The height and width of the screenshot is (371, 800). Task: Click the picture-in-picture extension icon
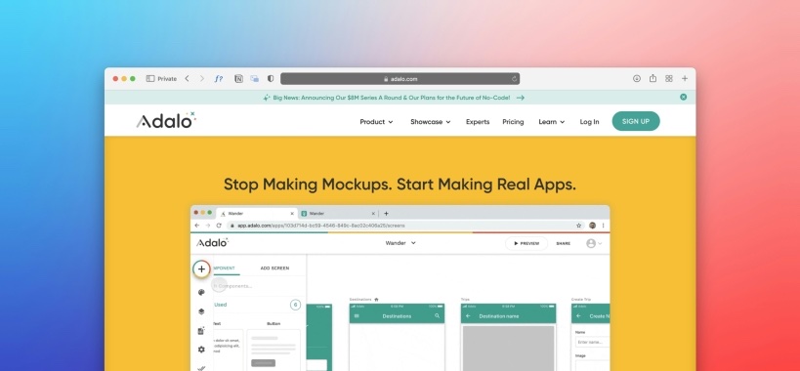(254, 78)
